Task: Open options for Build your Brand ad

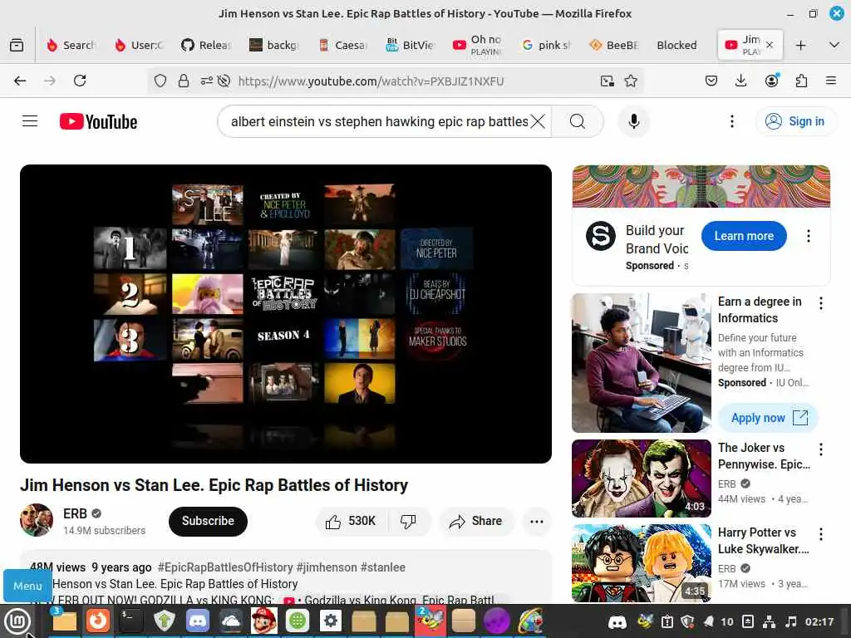Action: (x=809, y=236)
